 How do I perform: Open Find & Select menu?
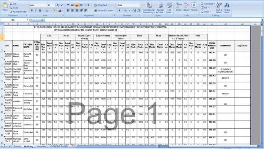point(227,8)
